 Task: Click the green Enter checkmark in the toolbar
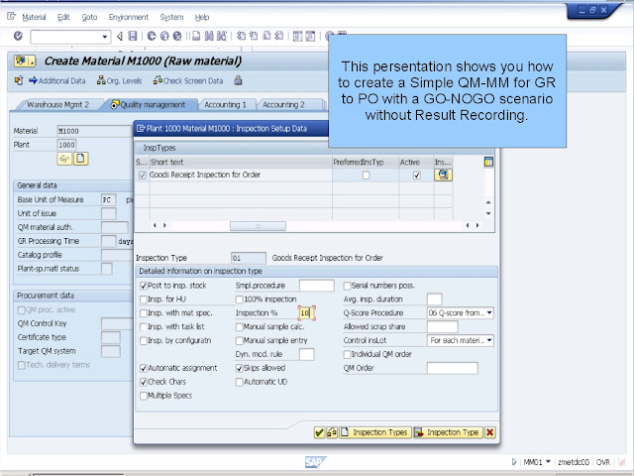pos(18,36)
